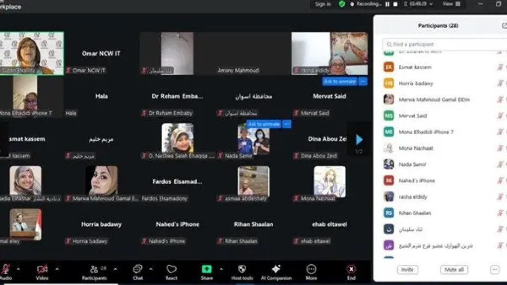Toggle camera with the Video button
Viewport: 507px width, 285px height.
43,270
